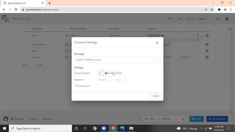Delete the Currency row

(x=207, y=57)
